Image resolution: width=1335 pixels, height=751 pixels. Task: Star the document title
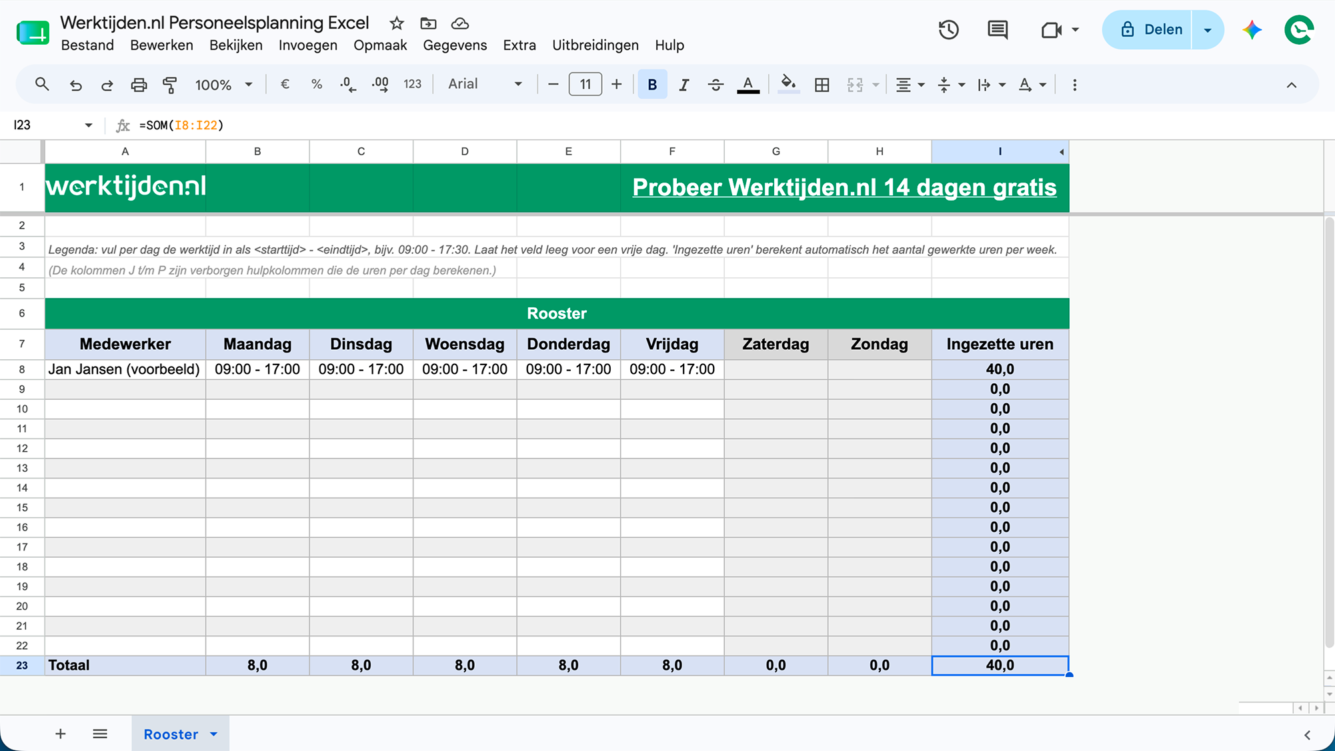pyautogui.click(x=397, y=23)
